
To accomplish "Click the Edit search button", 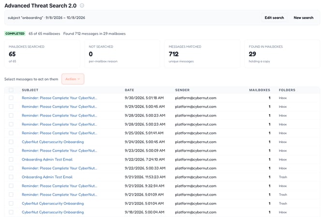I will (x=274, y=18).
